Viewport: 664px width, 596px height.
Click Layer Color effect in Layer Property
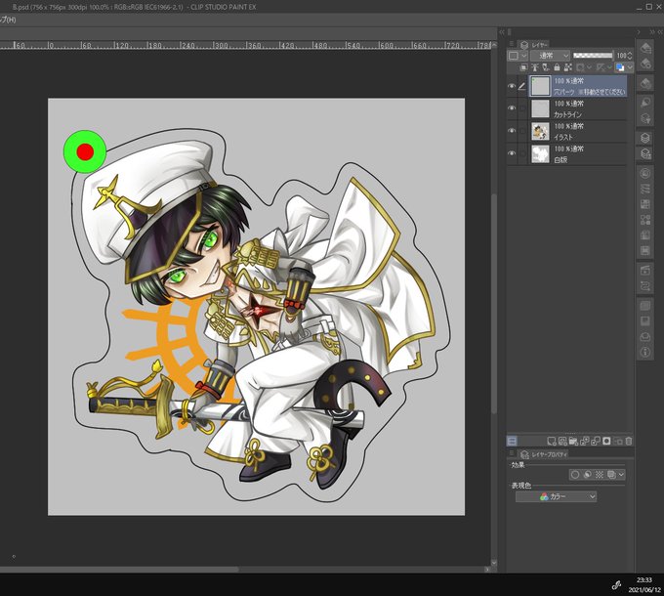point(611,475)
